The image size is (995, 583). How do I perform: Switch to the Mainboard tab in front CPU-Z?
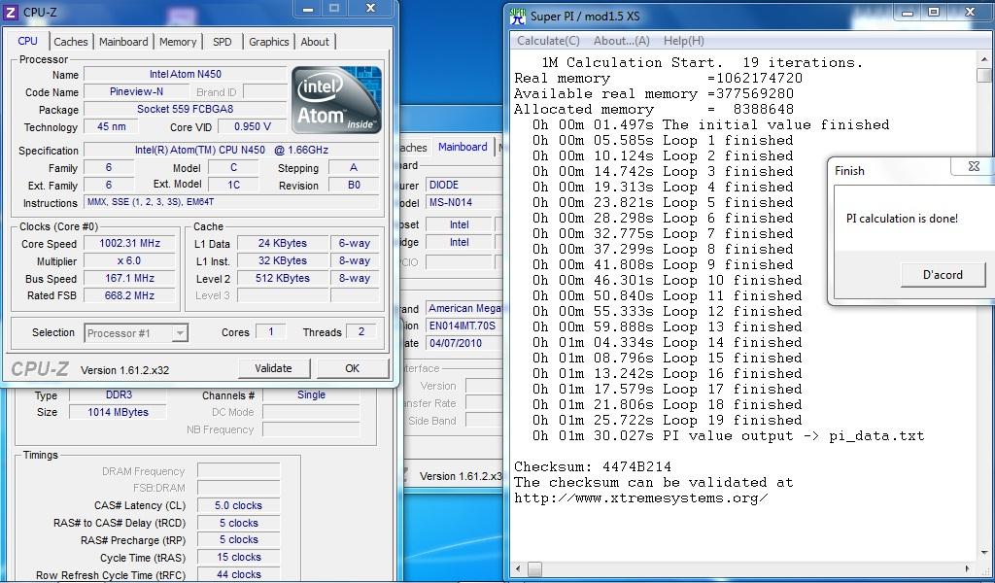click(123, 42)
